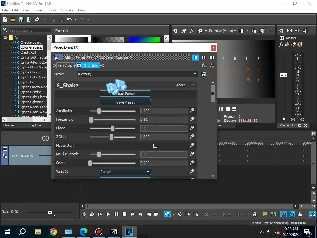Toggle the S_Shake effect checkbox
This screenshot has width=317, height=238.
pos(79,65)
